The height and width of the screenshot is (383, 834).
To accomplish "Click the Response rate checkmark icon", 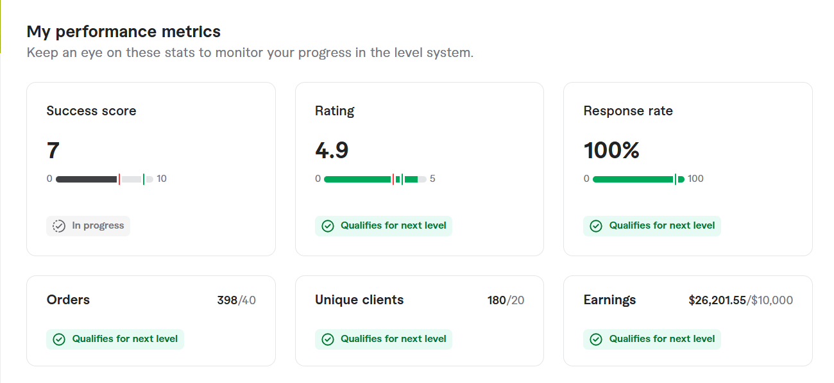I will click(596, 226).
